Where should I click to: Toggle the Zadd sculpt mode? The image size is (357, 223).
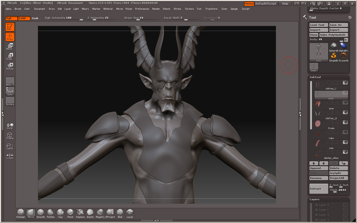pos(24,18)
